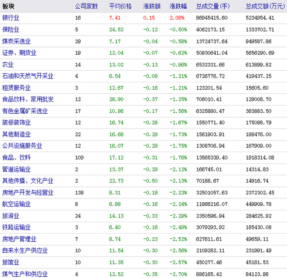Viewport: 287px width, 278px height.
Task: Sort by 涨跌额 column header
Action: [152, 6]
